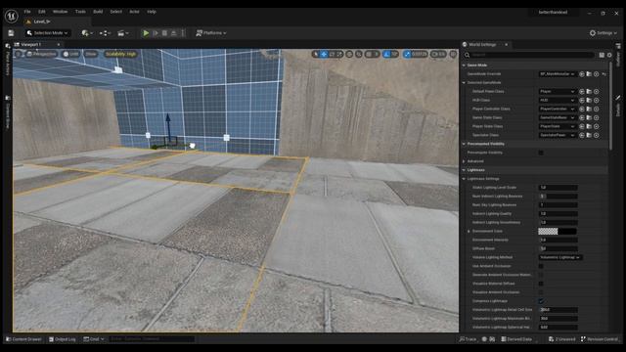Open the Selection Mode dropdown
The height and width of the screenshot is (352, 626).
(47, 33)
